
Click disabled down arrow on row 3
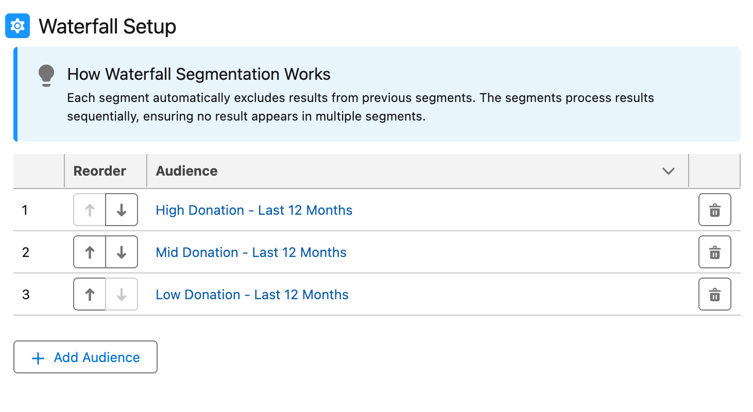click(x=122, y=295)
